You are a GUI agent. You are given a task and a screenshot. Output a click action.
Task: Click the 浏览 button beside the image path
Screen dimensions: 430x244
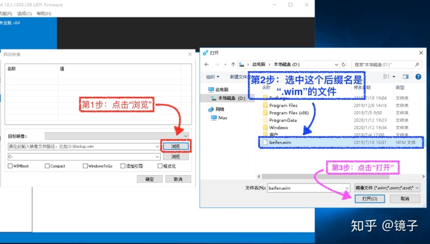point(176,147)
